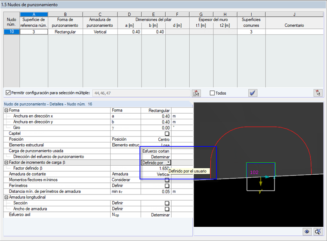Select column J header

pos(294,14)
